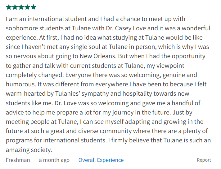Click the phrase 'completely changed' in the text
221x169 pixels.
click(x=34, y=75)
